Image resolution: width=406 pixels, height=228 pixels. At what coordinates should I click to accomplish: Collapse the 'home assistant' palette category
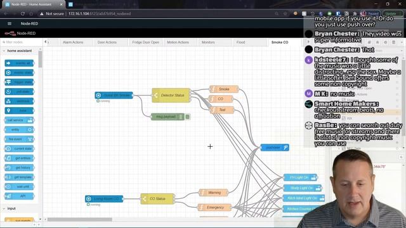click(20, 51)
